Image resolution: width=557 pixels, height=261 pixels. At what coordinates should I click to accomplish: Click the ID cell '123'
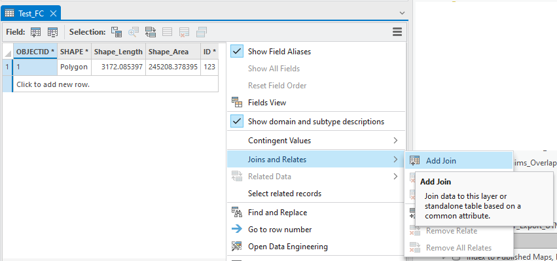[x=209, y=67]
